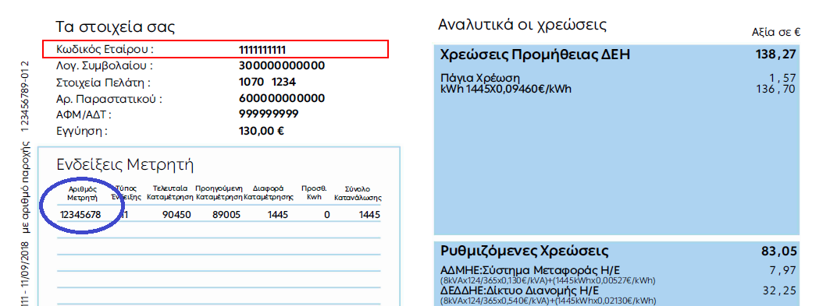Select the 'Αριθμός Μετρητή' column header

83,194
